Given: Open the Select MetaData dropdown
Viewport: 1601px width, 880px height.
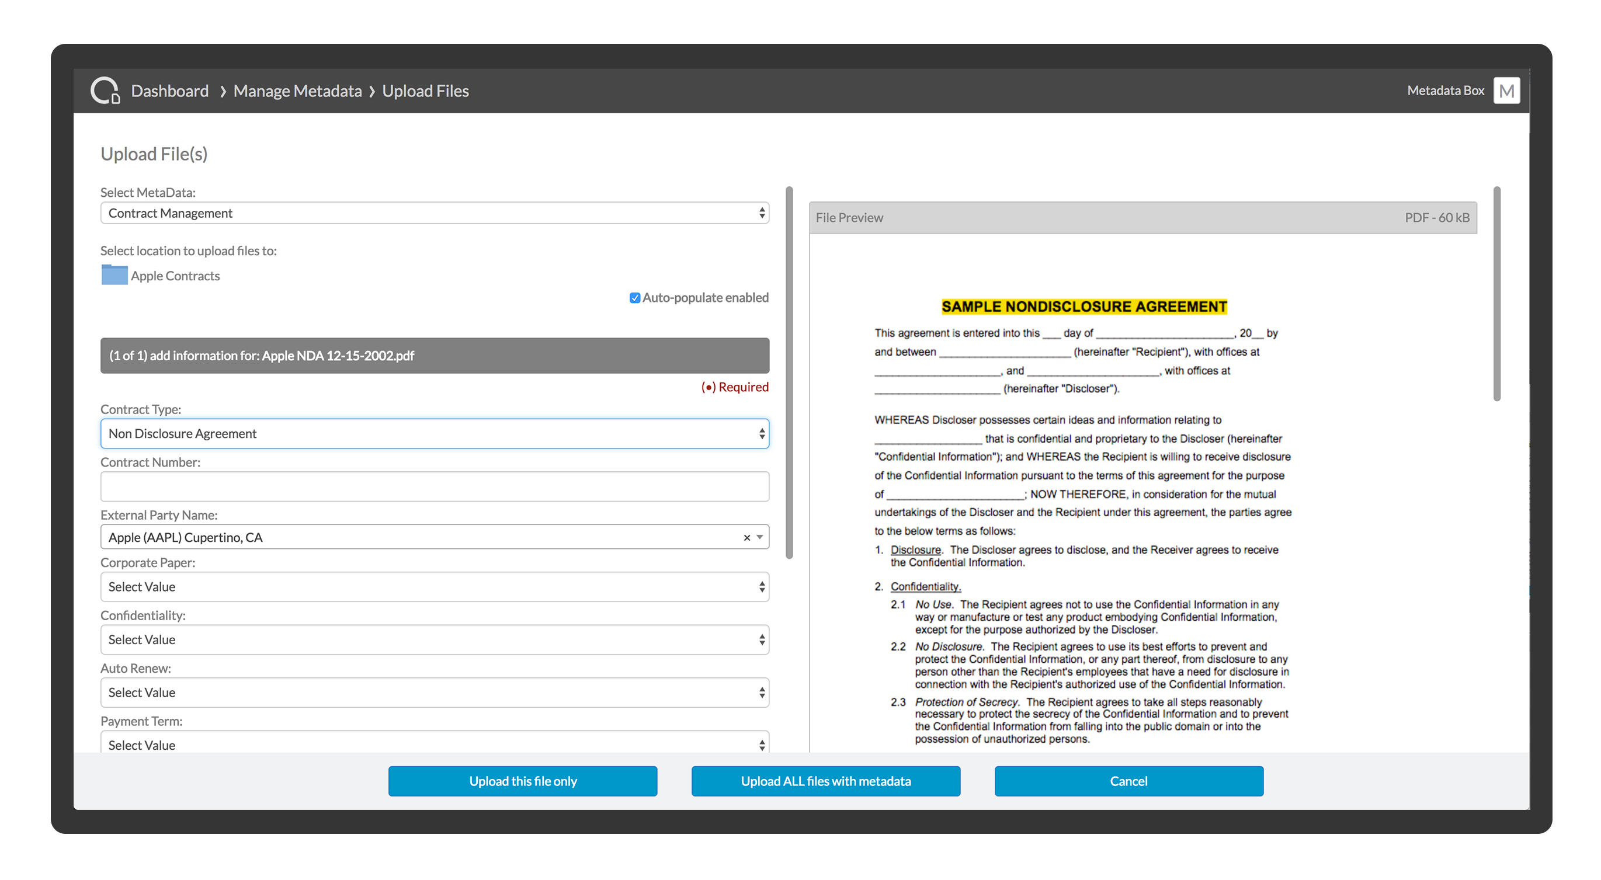Looking at the screenshot, I should (435, 213).
